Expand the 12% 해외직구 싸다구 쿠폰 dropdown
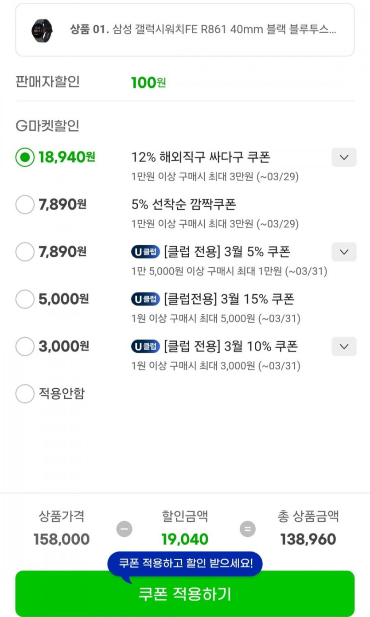This screenshot has width=370, height=617. pyautogui.click(x=344, y=157)
